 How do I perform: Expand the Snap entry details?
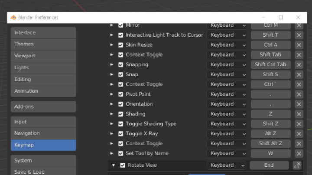[112, 74]
